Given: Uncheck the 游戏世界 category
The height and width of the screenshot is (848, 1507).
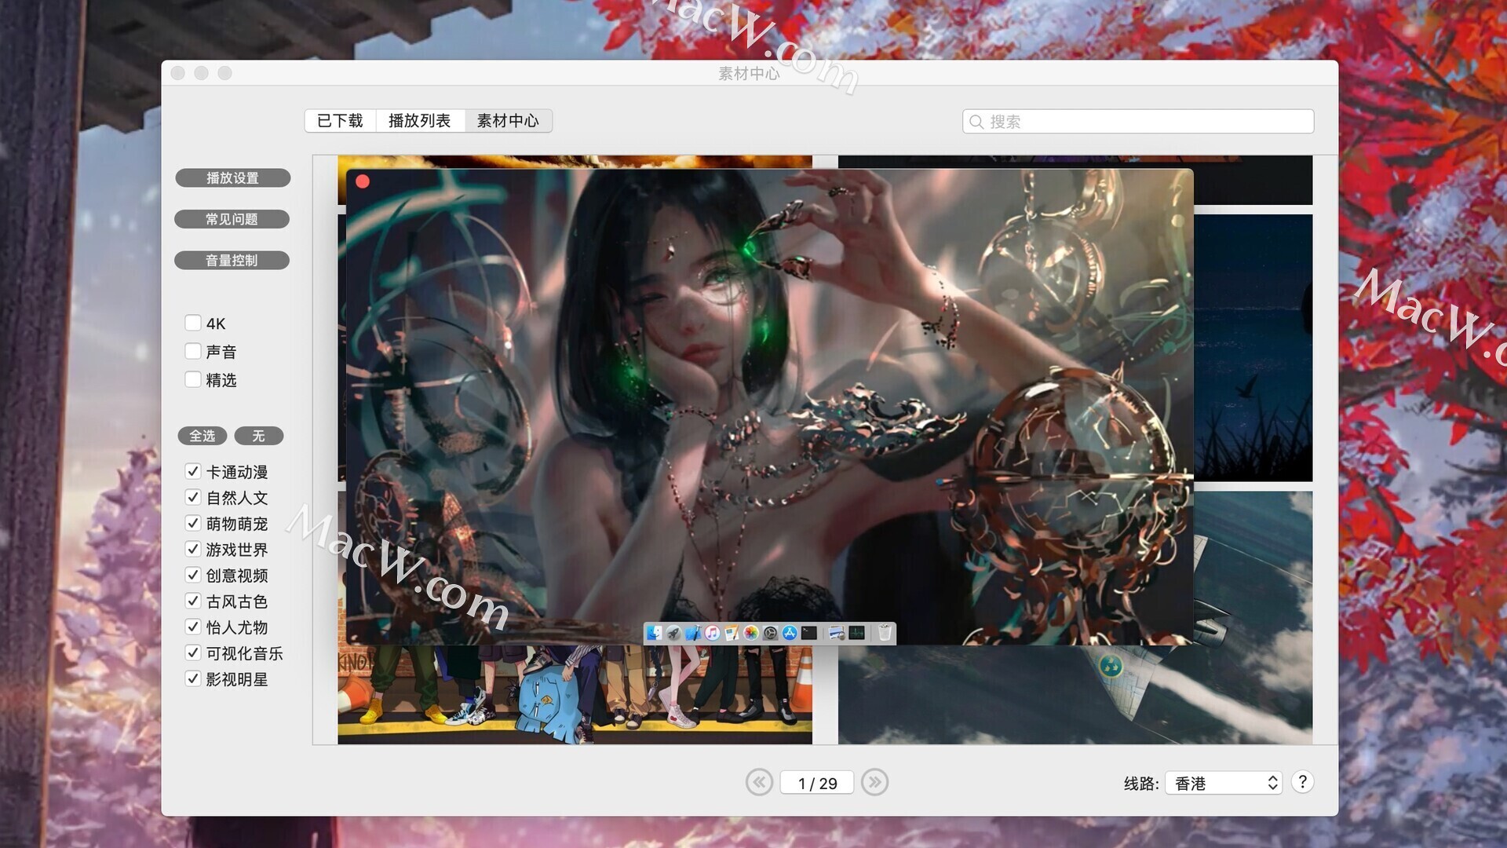Looking at the screenshot, I should (x=193, y=549).
